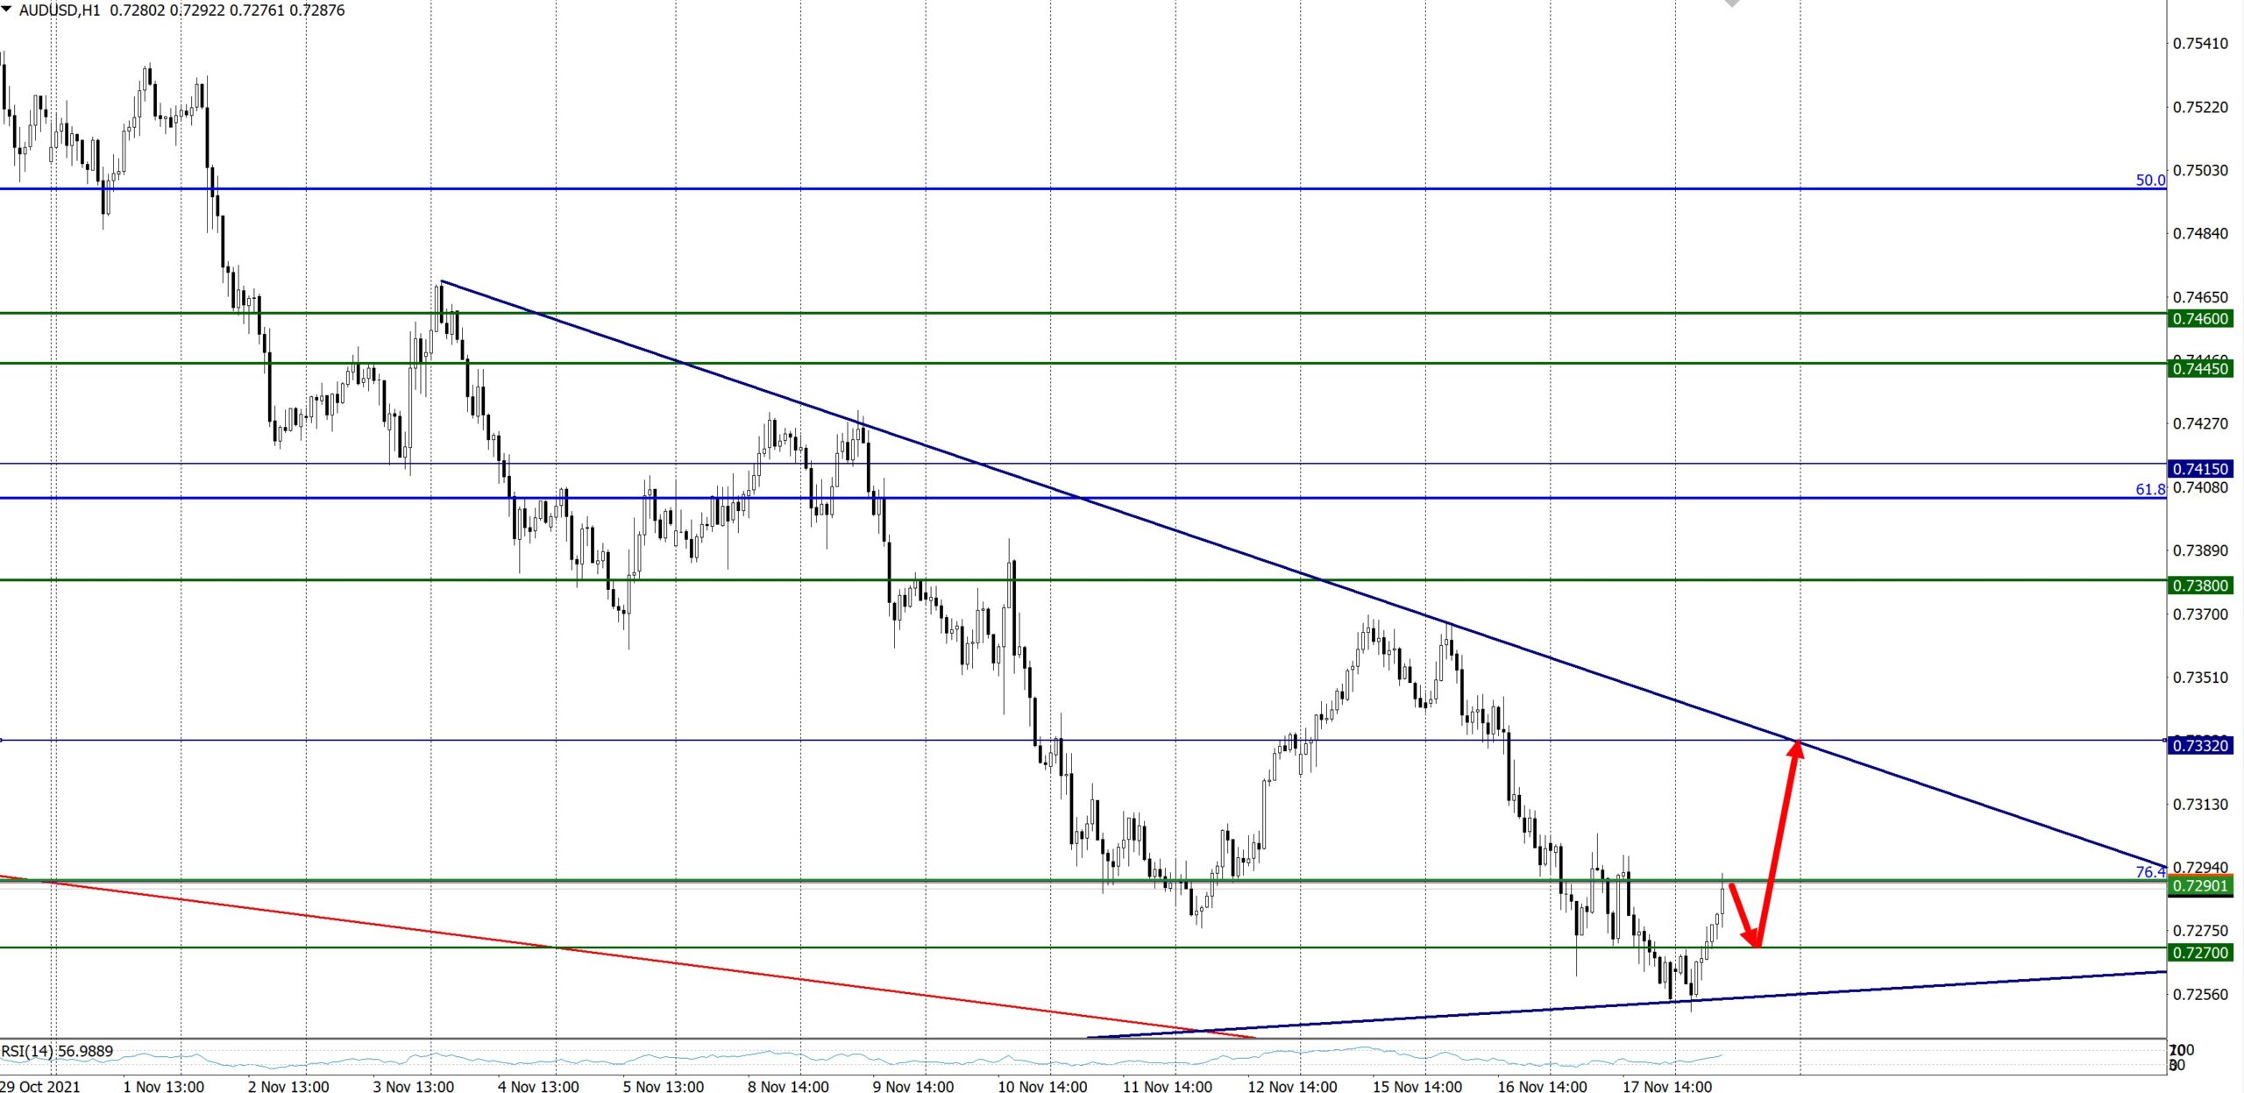Viewport: 2244px width, 1093px height.
Task: Click the gray chart shift marker at top
Action: pos(1731,4)
